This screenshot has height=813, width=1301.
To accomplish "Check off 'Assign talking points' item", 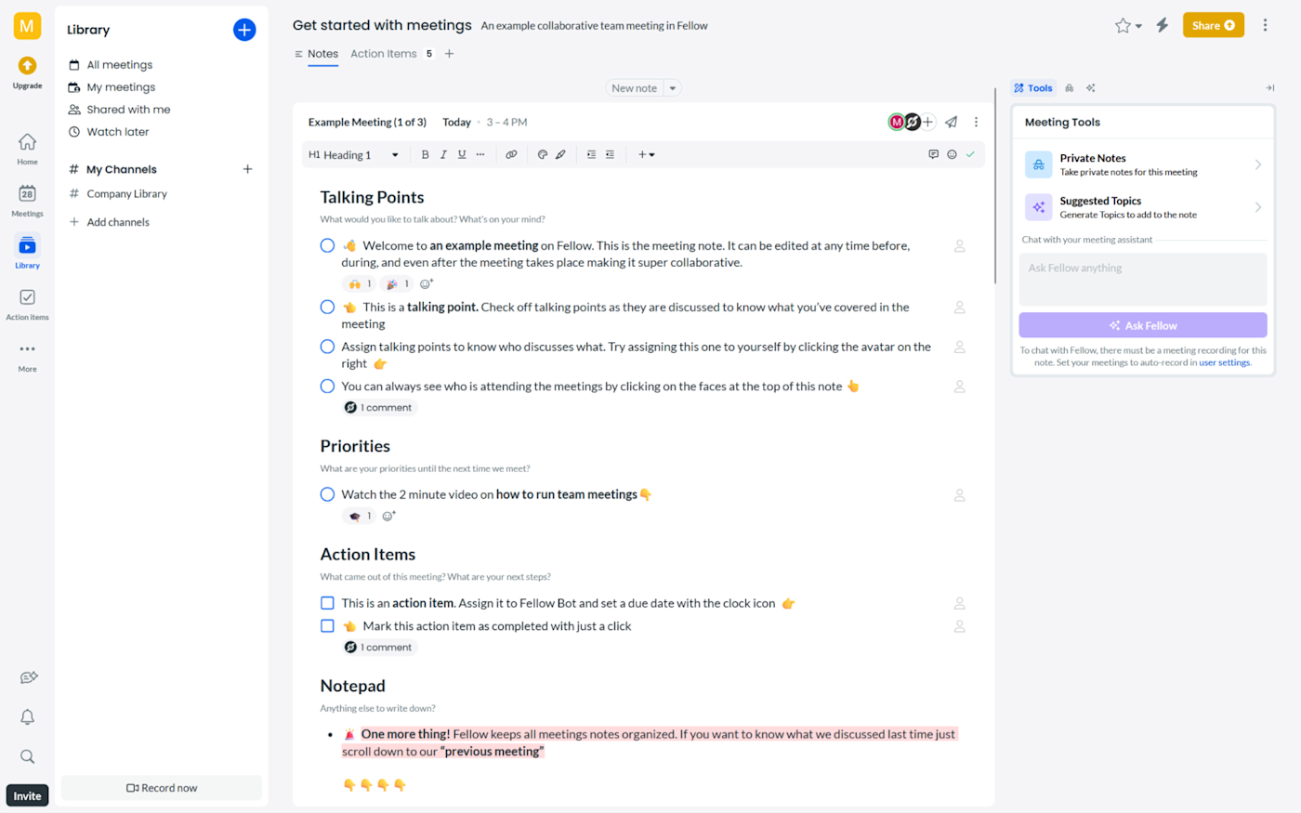I will coord(327,347).
